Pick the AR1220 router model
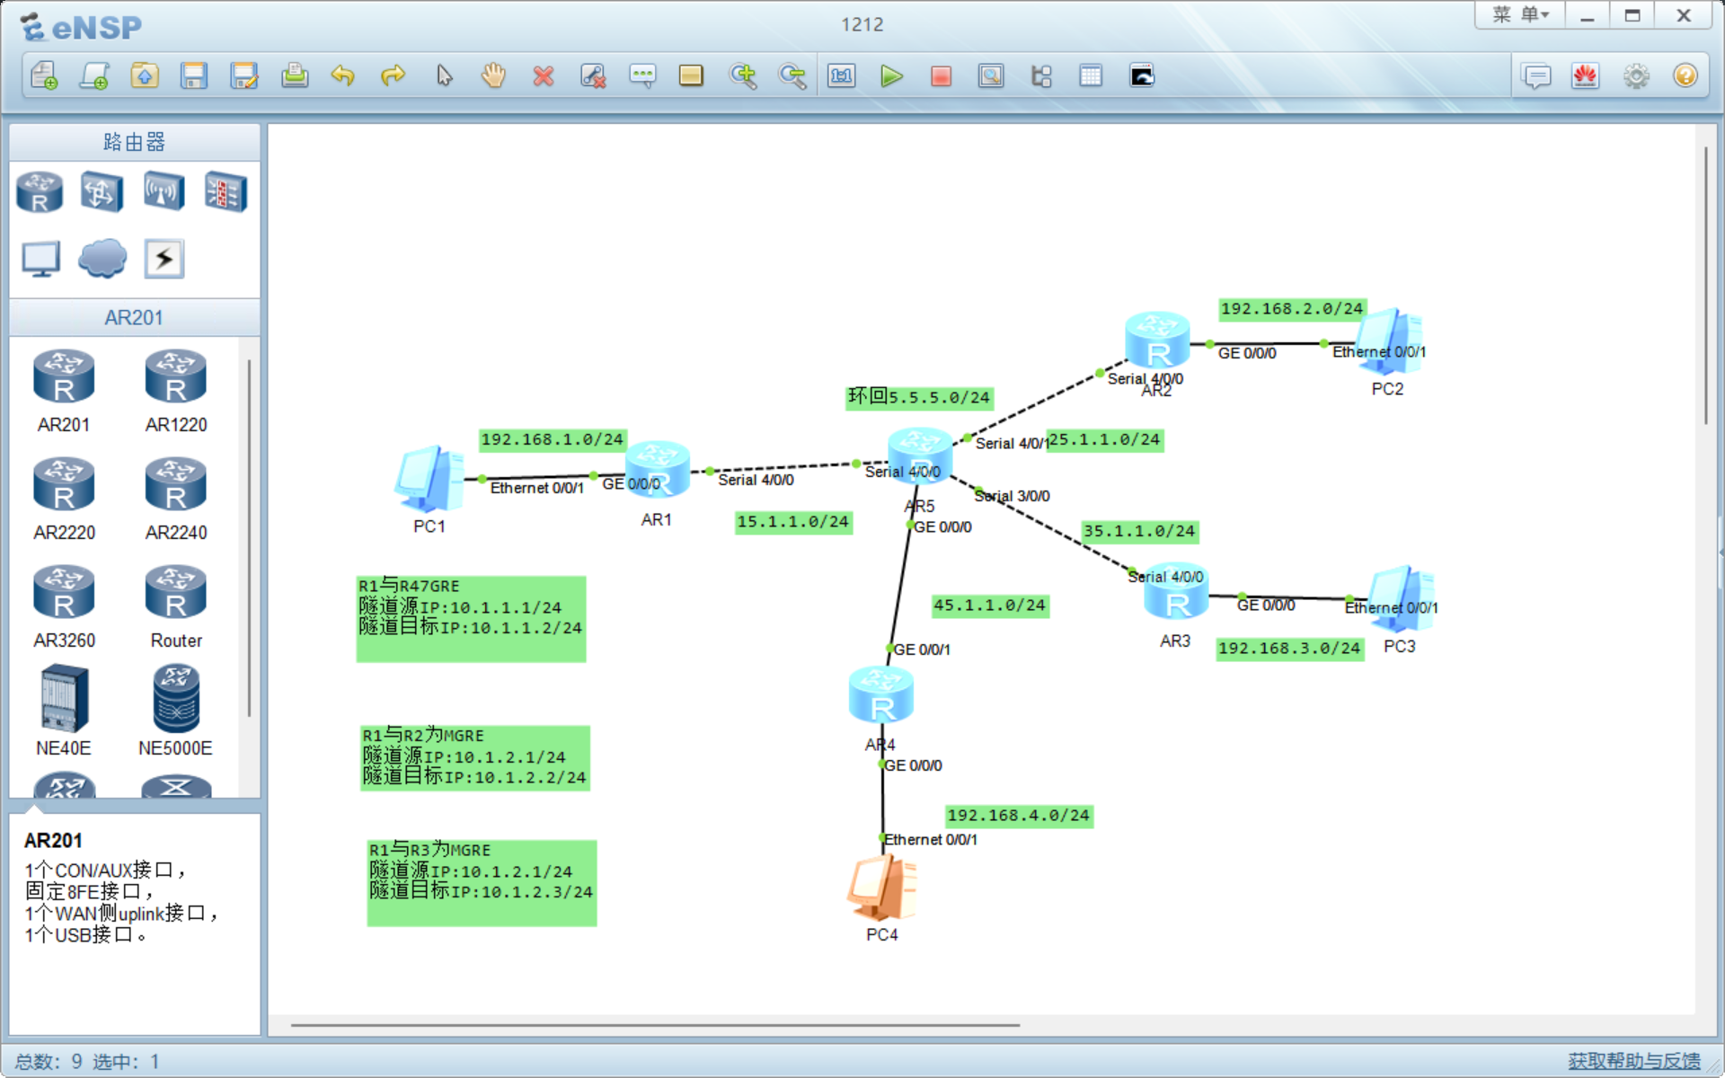1725x1078 pixels. pos(176,392)
